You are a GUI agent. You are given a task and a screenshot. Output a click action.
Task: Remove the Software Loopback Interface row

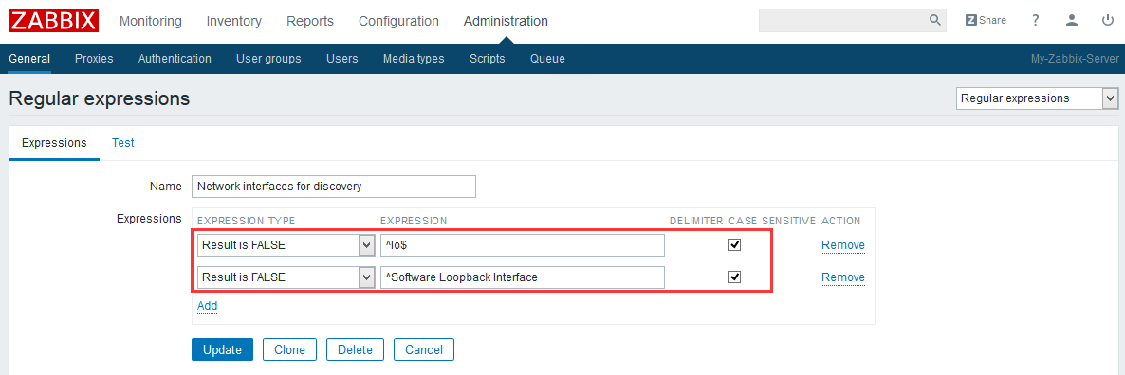click(843, 277)
